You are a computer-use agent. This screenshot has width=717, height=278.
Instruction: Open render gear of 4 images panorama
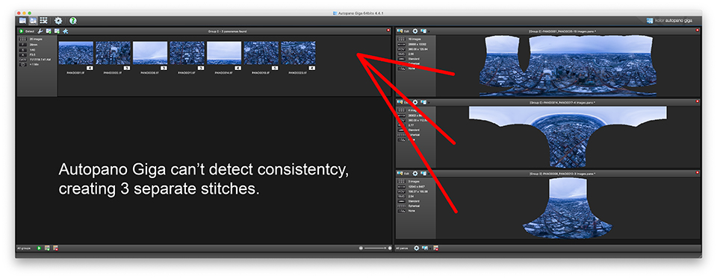[415, 102]
